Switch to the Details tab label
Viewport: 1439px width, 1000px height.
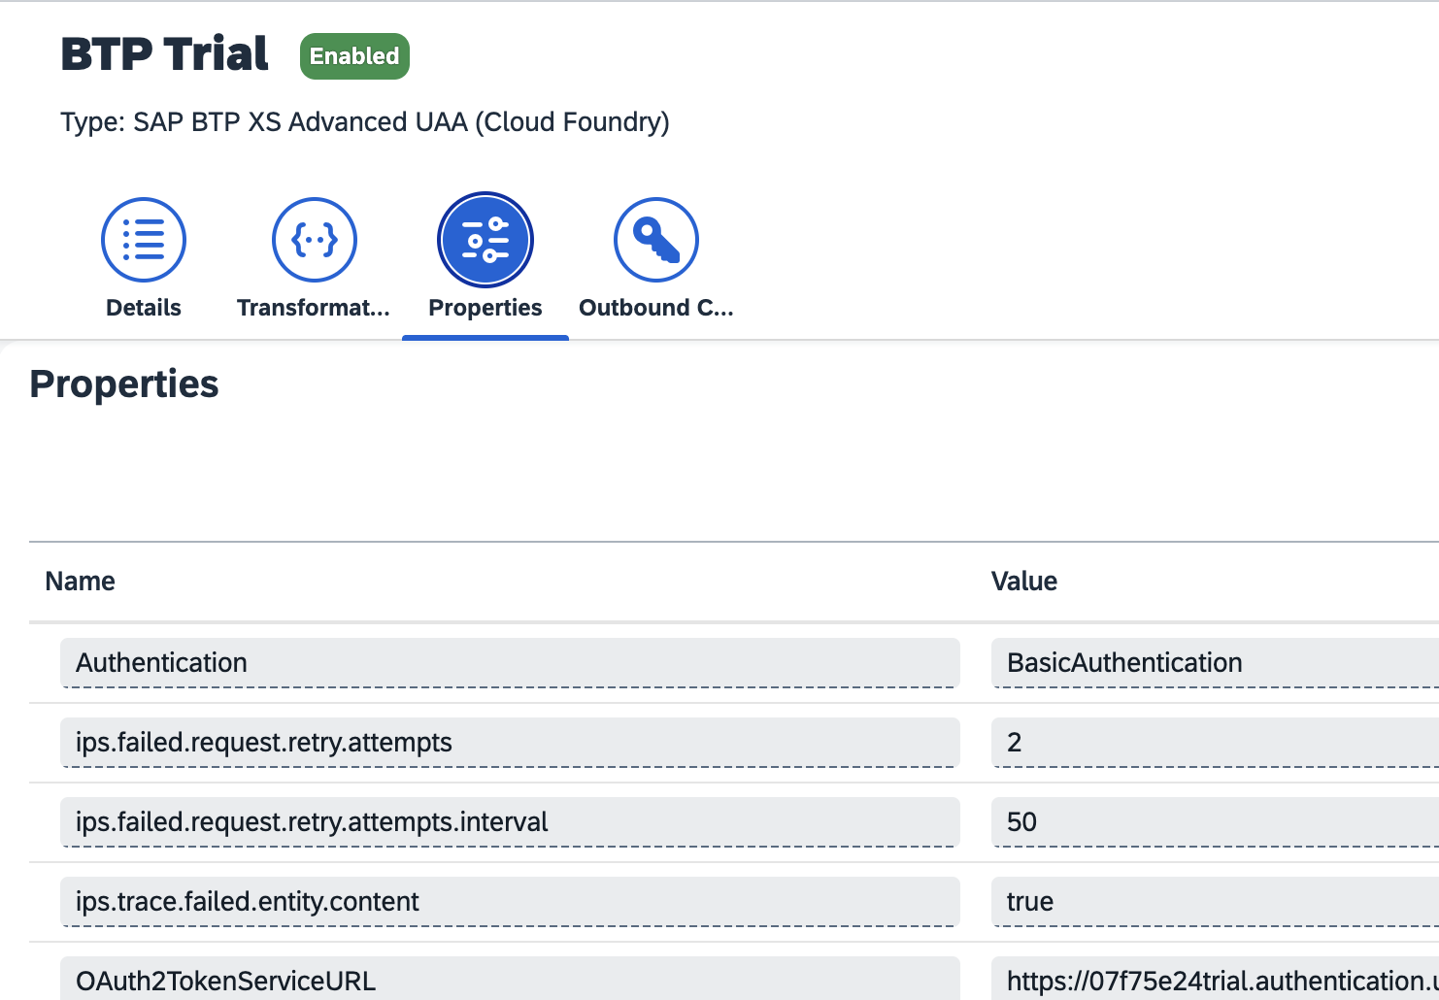[144, 308]
